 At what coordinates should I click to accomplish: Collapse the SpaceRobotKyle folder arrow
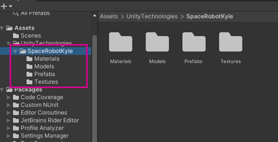click(x=15, y=51)
